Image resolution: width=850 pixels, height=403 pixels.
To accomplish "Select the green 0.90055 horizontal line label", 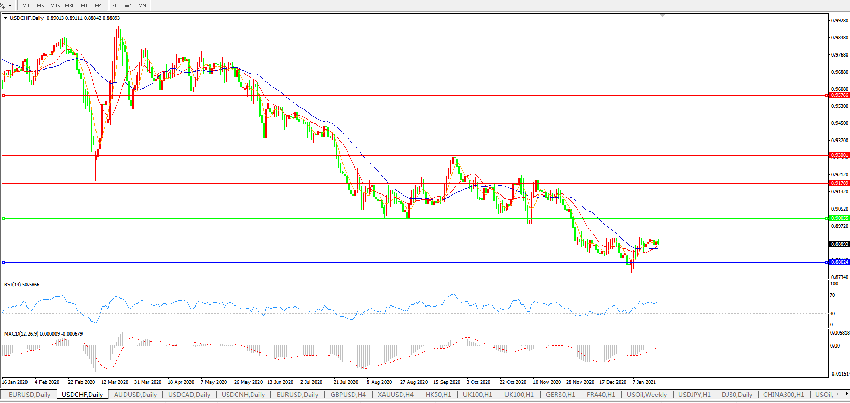I will pos(839,218).
